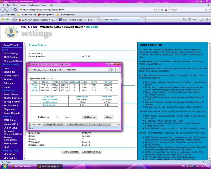Click the Connection Status button
The image size is (211, 169).
(x=91, y=152)
